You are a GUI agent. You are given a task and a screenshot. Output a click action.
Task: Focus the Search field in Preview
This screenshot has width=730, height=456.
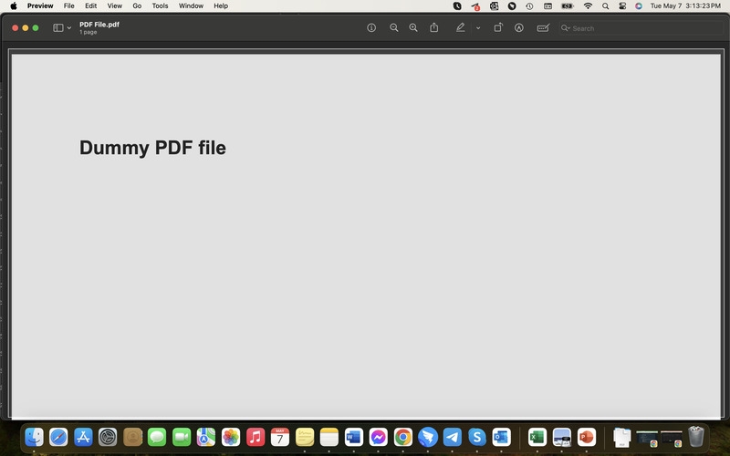(x=641, y=28)
